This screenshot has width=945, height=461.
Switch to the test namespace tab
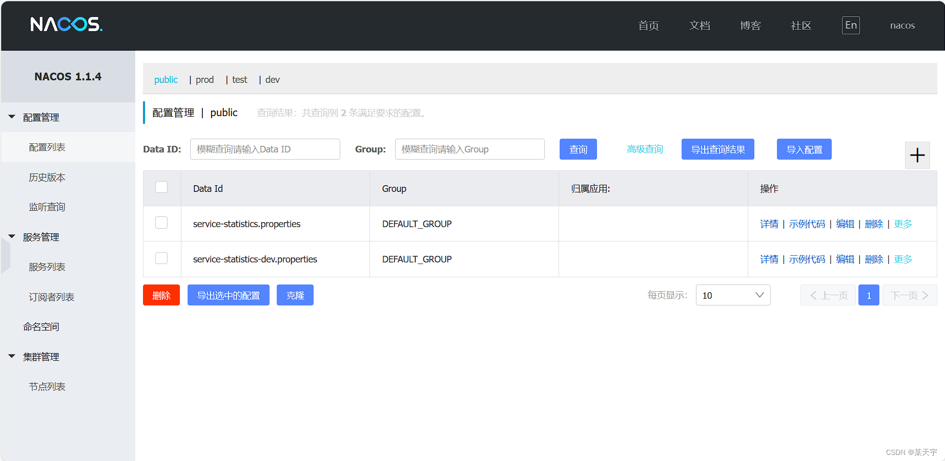click(239, 79)
